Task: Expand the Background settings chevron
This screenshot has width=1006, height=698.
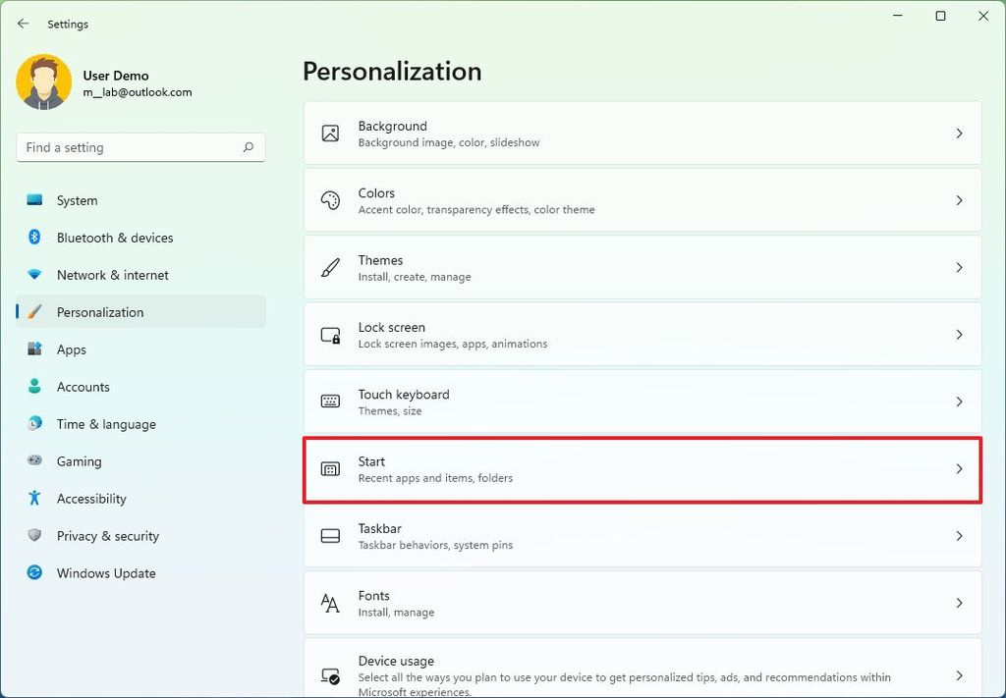Action: [960, 133]
